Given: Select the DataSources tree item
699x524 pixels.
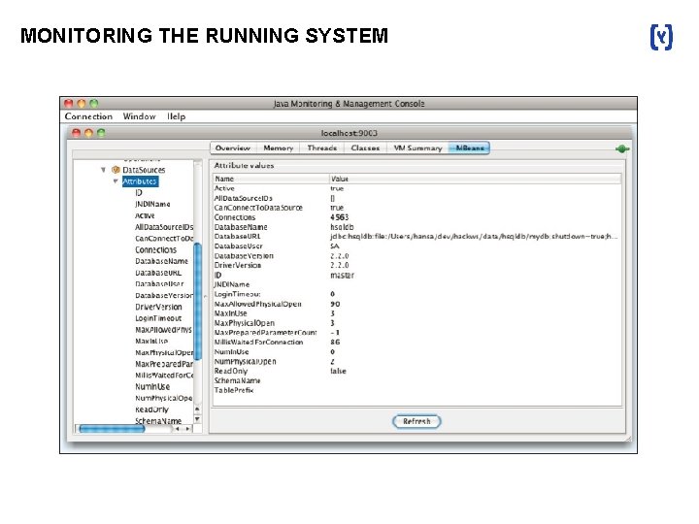Looking at the screenshot, I should coord(144,170).
